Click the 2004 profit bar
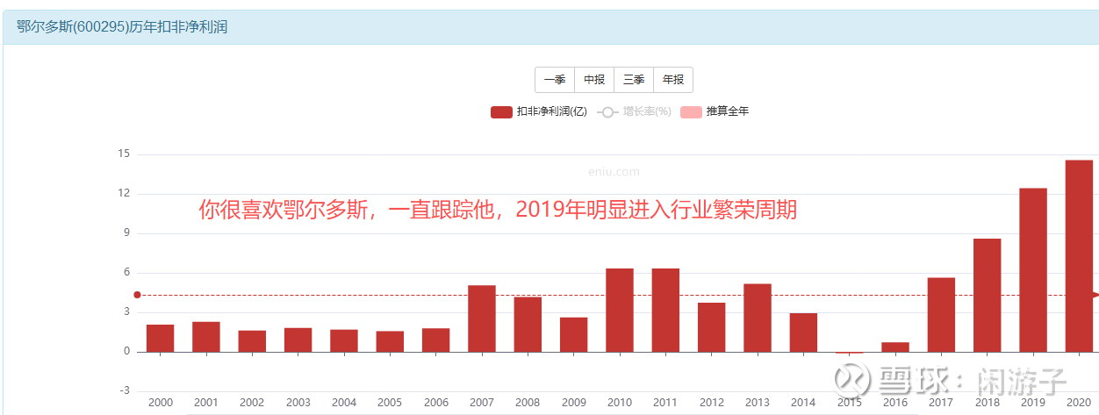Image resolution: width=1099 pixels, height=415 pixels. coord(344,341)
